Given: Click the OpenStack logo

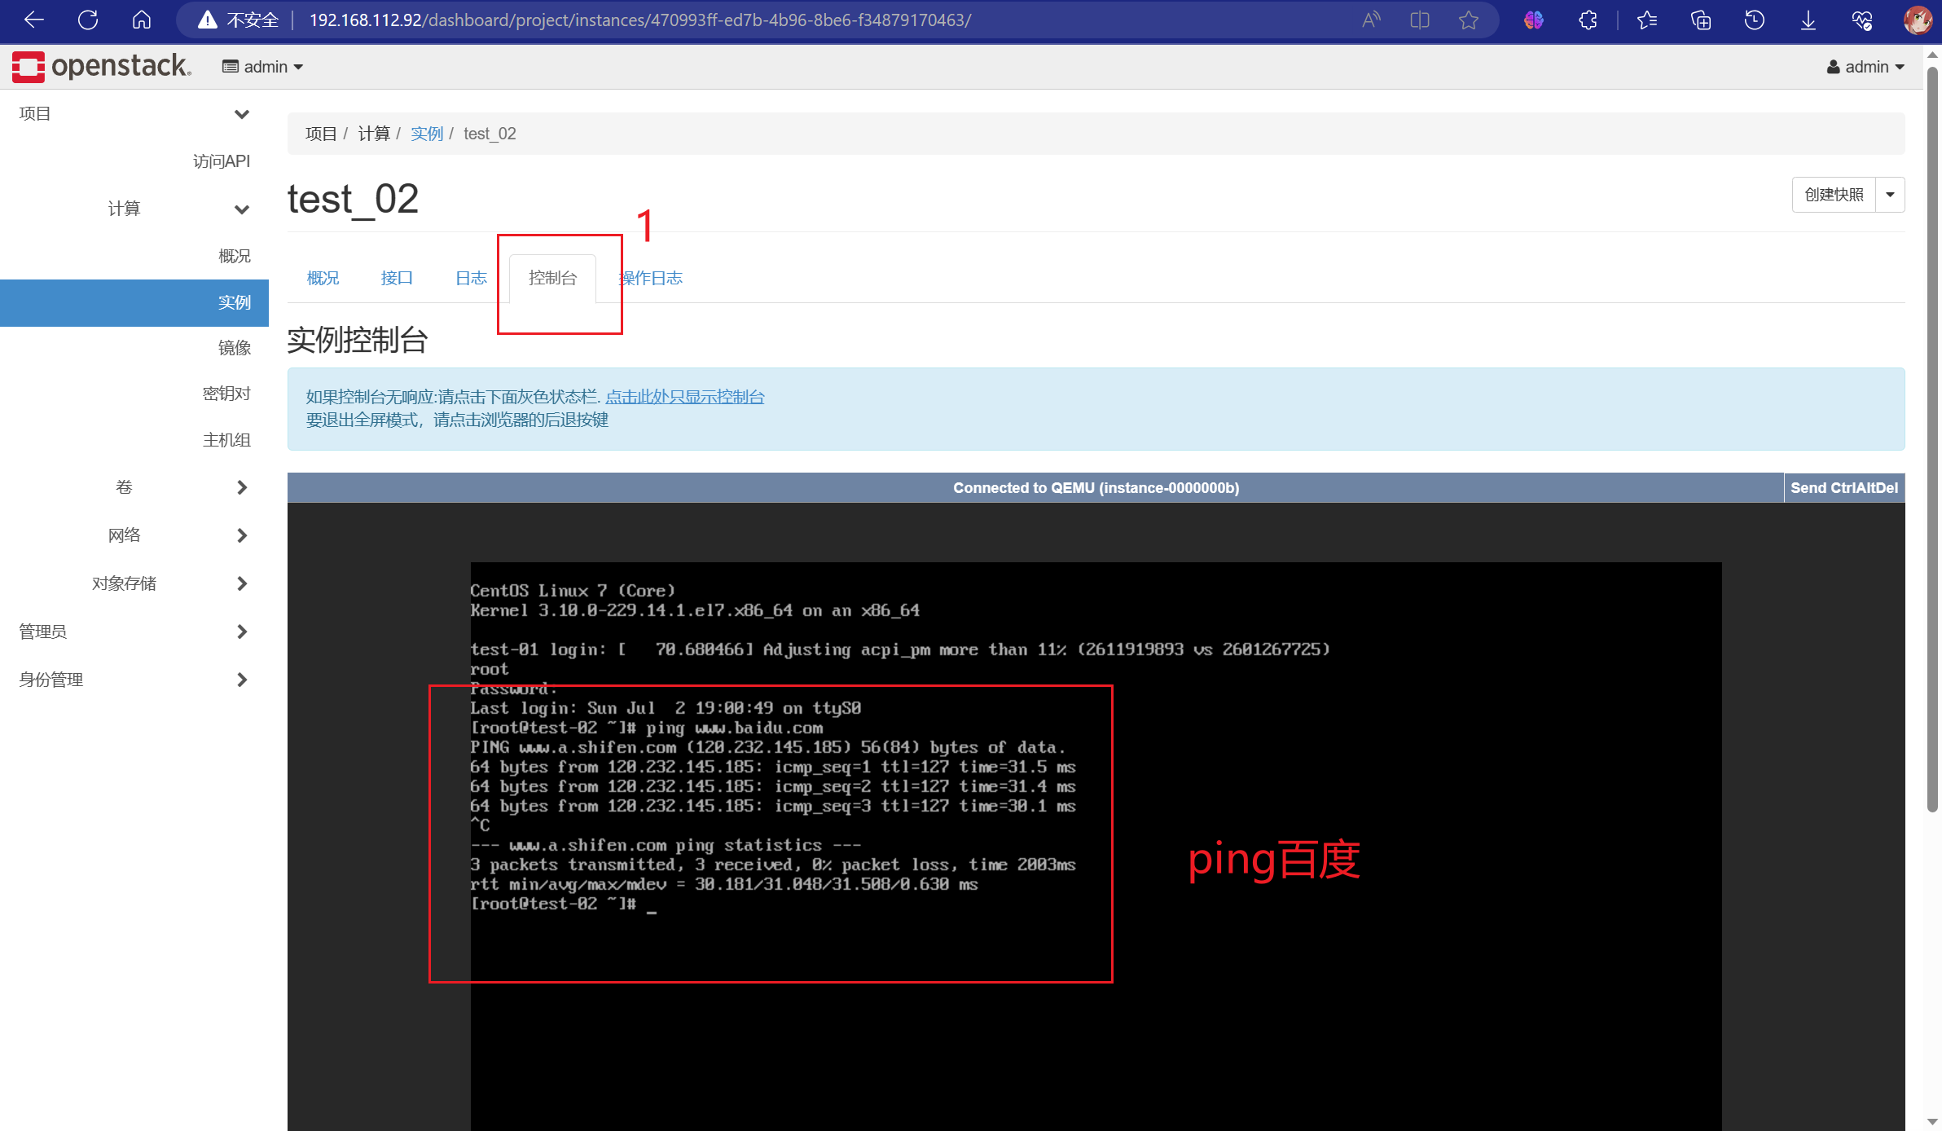Looking at the screenshot, I should click(x=102, y=66).
